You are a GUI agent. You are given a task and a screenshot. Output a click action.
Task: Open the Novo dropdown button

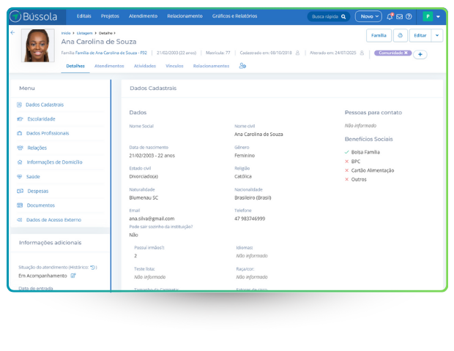(x=368, y=17)
